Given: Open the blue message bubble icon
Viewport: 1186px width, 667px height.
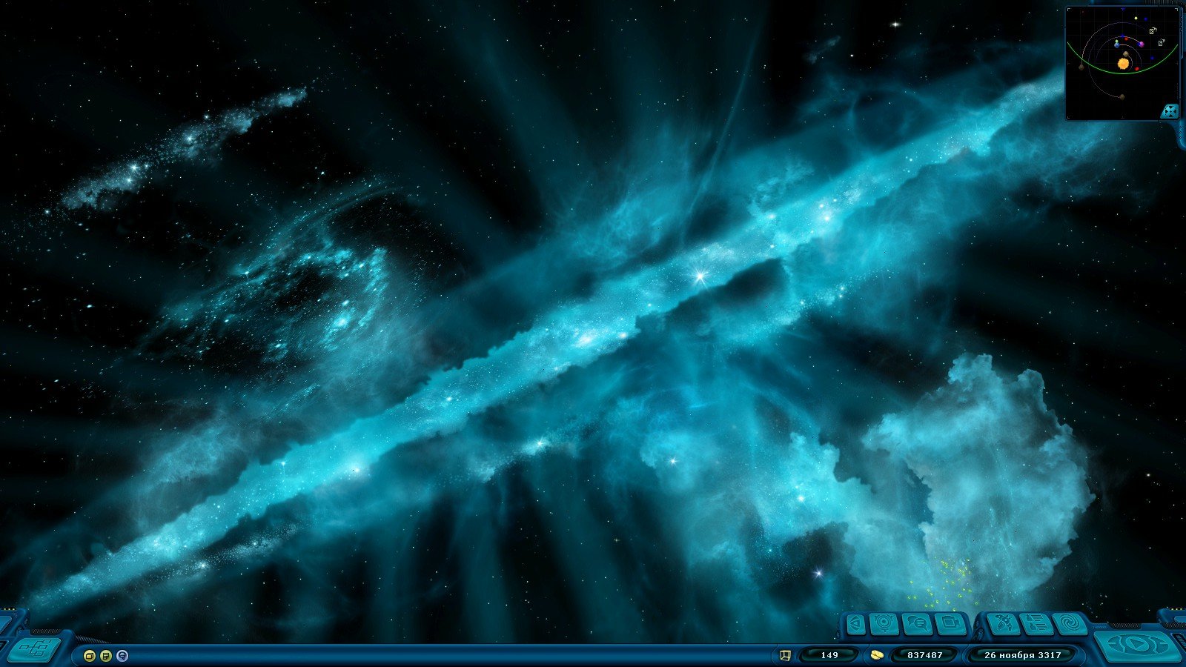Looking at the screenshot, I should (x=122, y=656).
